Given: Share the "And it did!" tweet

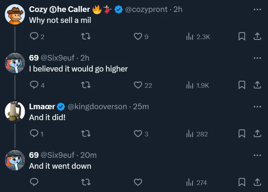Looking at the screenshot, I should pyautogui.click(x=257, y=134).
